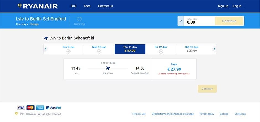Click Continue button below flight card
The width and height of the screenshot is (260, 122).
pyautogui.click(x=207, y=89)
